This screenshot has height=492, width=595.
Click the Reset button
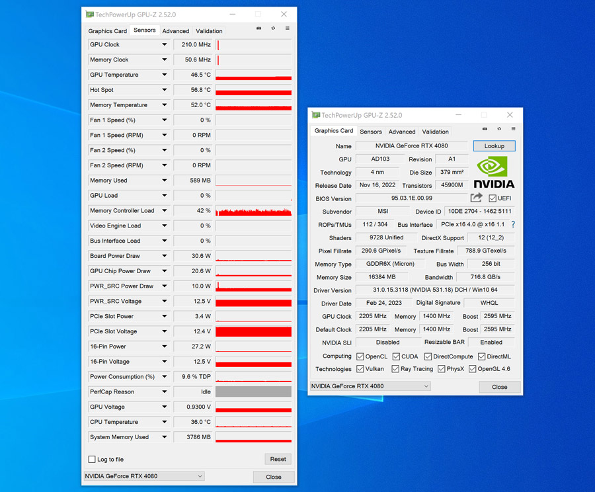coord(278,459)
